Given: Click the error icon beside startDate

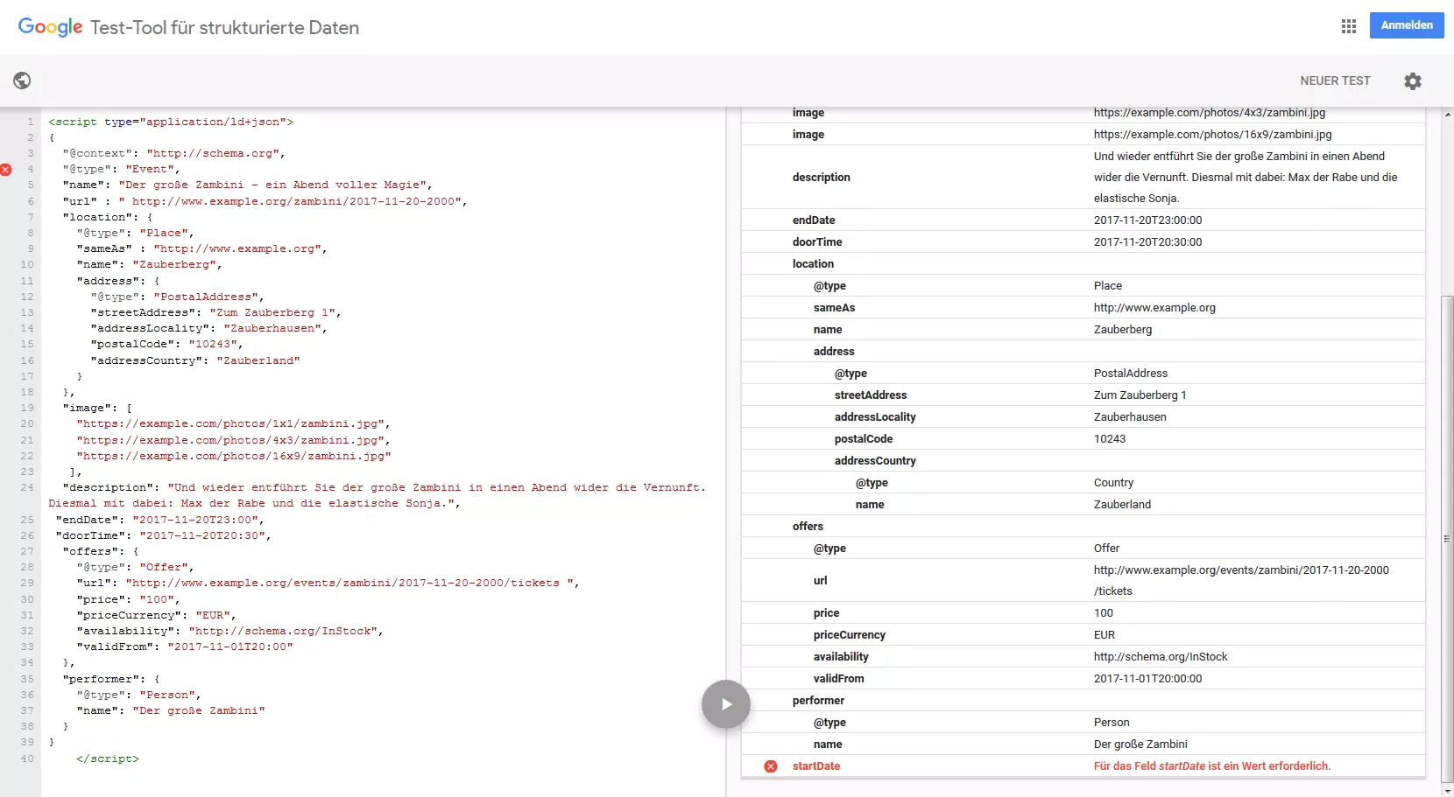Looking at the screenshot, I should tap(771, 766).
